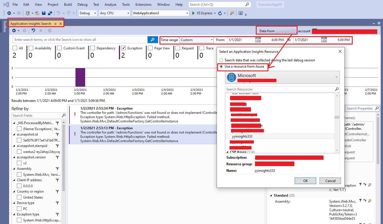Open the From date calendar picker
Screen dimensions: 383x224
point(258,40)
